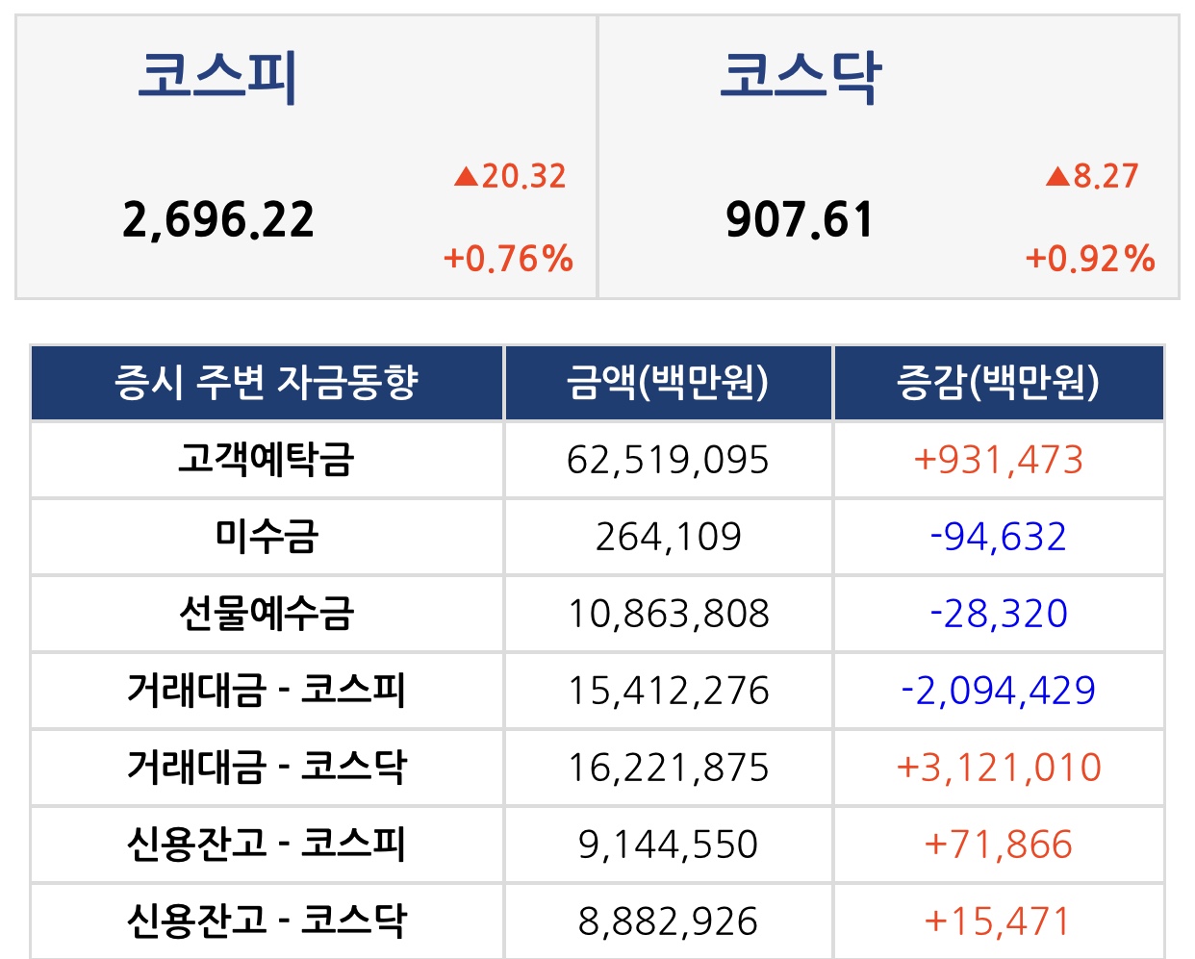Click the change value -2,094,429
This screenshot has width=1195, height=959.
(x=999, y=691)
